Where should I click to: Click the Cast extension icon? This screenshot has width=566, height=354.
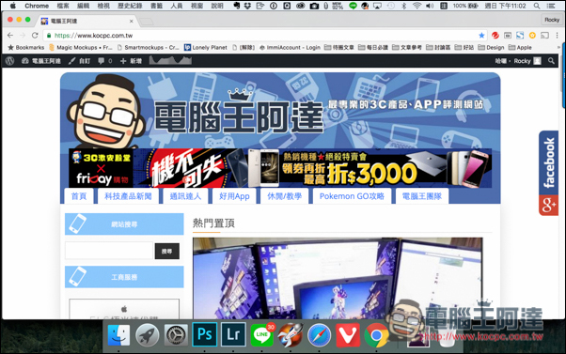544,36
